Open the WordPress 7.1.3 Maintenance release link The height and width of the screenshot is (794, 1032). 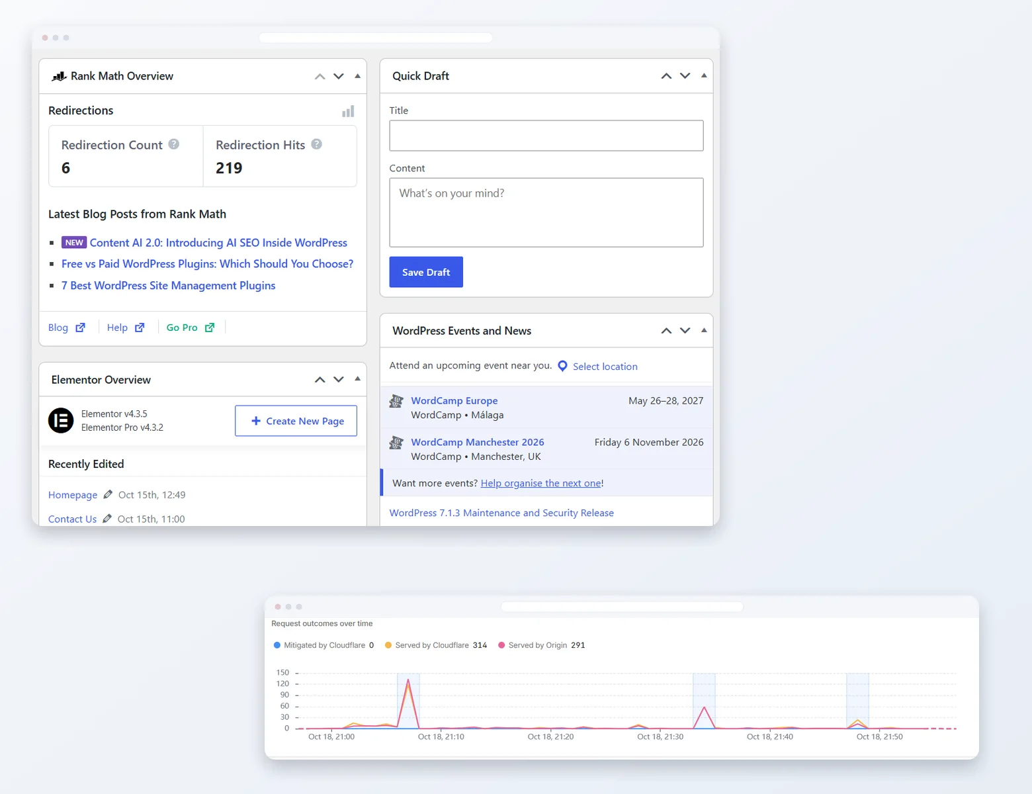[501, 513]
